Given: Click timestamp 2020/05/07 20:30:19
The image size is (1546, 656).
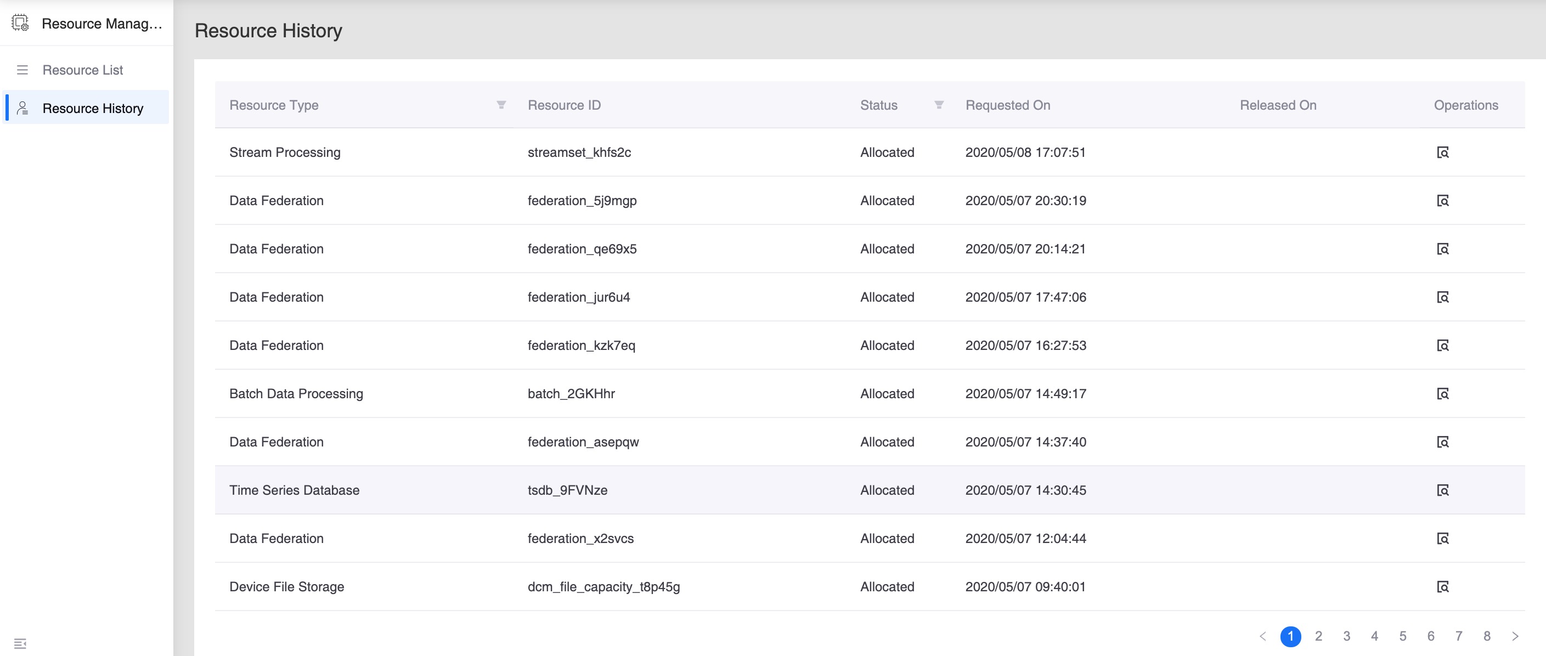Looking at the screenshot, I should coord(1025,200).
